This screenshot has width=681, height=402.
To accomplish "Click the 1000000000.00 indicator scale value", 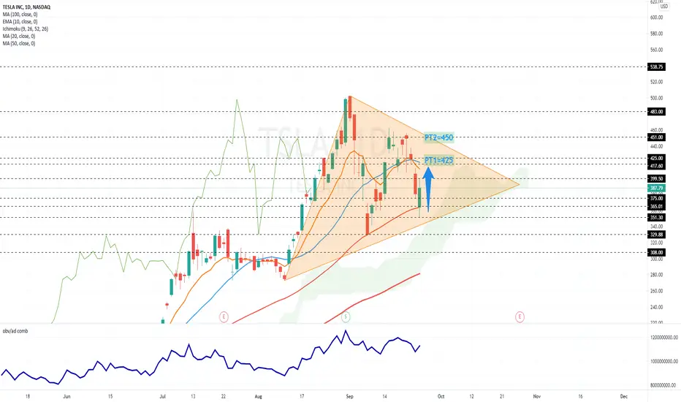I will pyautogui.click(x=663, y=362).
